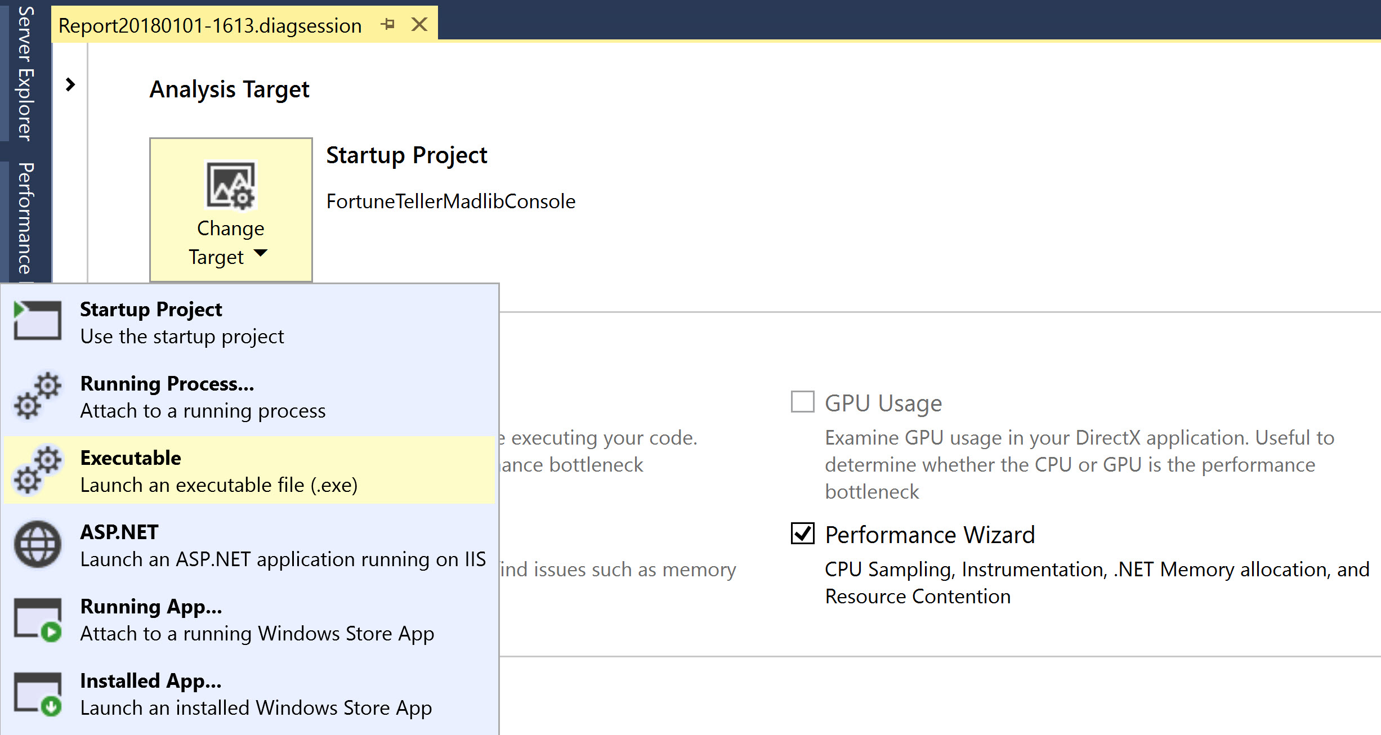Click the Change Target button label
Viewport: 1381px width, 735px height.
point(230,242)
